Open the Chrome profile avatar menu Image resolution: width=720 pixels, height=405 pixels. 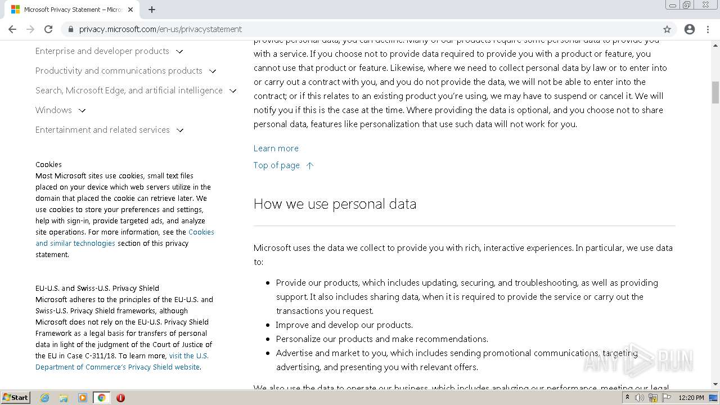point(690,29)
